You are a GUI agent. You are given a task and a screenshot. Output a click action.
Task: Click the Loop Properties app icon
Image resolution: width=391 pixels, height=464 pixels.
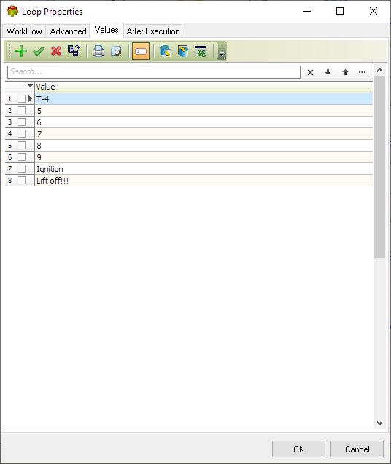pos(12,11)
